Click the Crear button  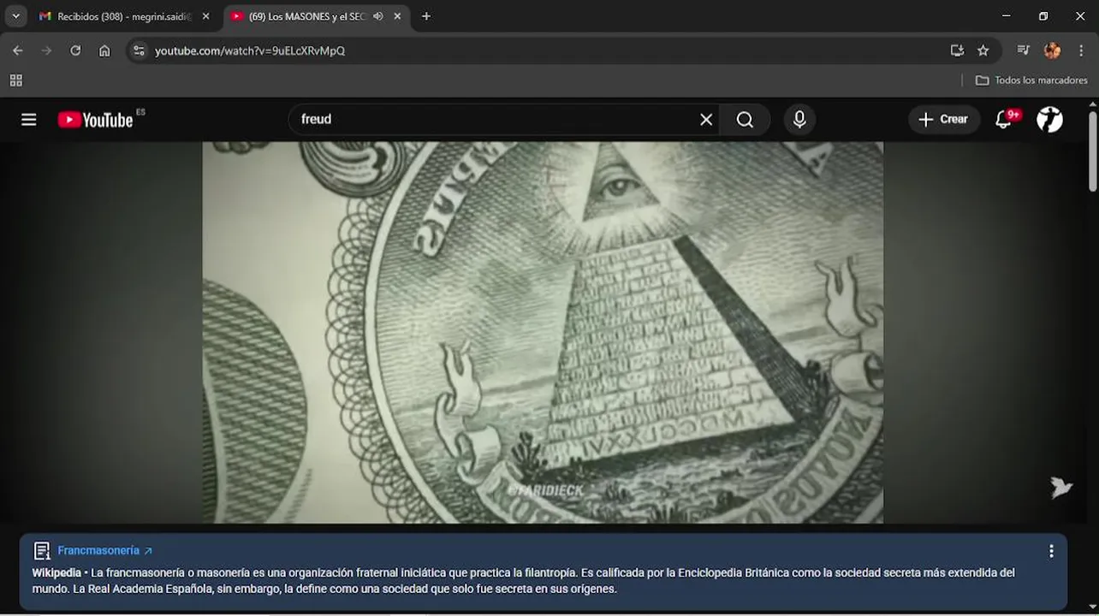pyautogui.click(x=943, y=119)
